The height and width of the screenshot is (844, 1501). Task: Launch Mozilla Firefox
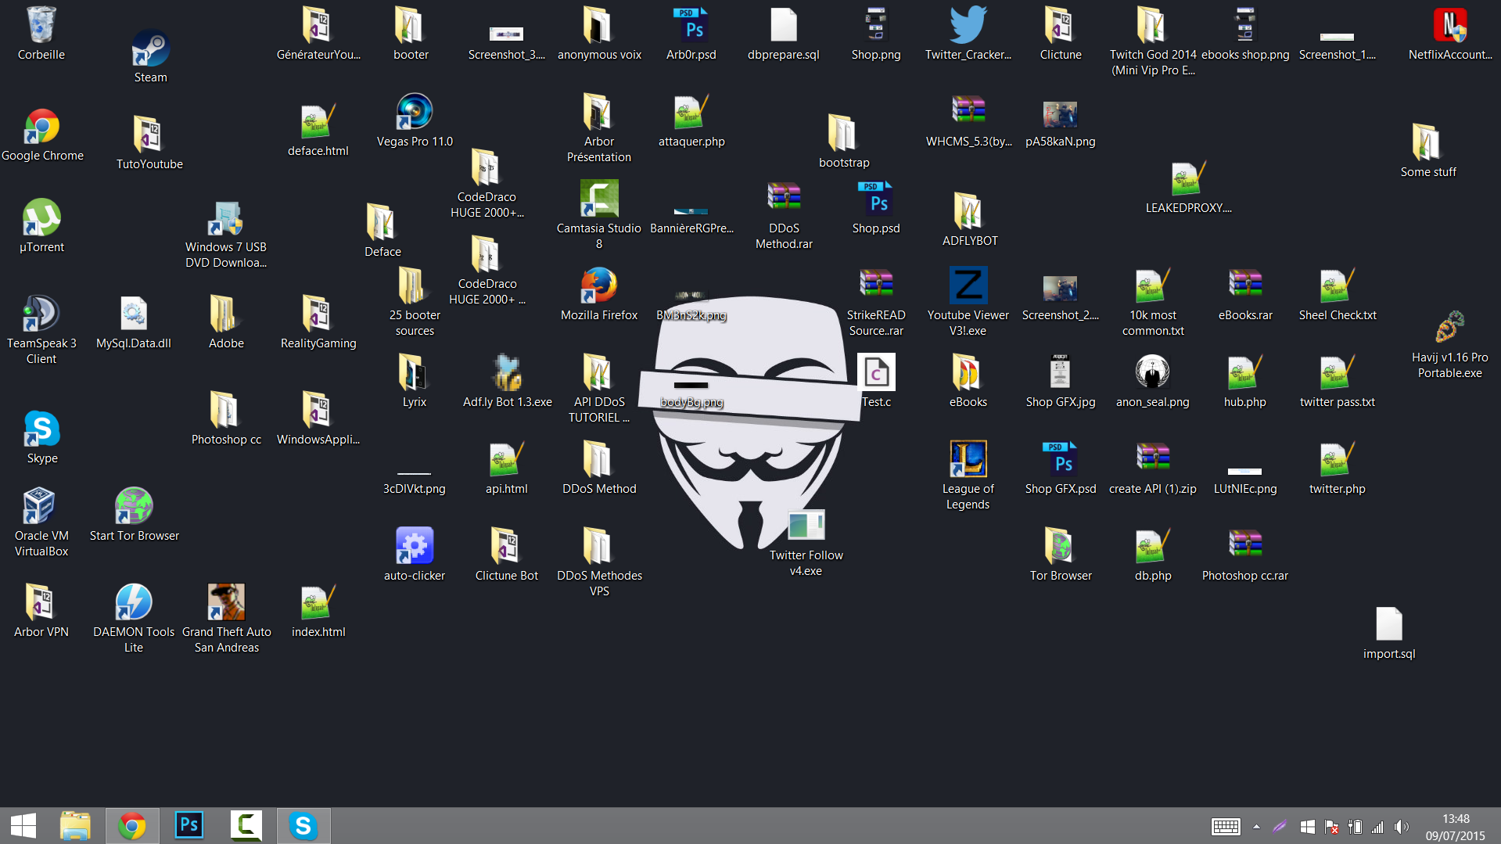599,294
